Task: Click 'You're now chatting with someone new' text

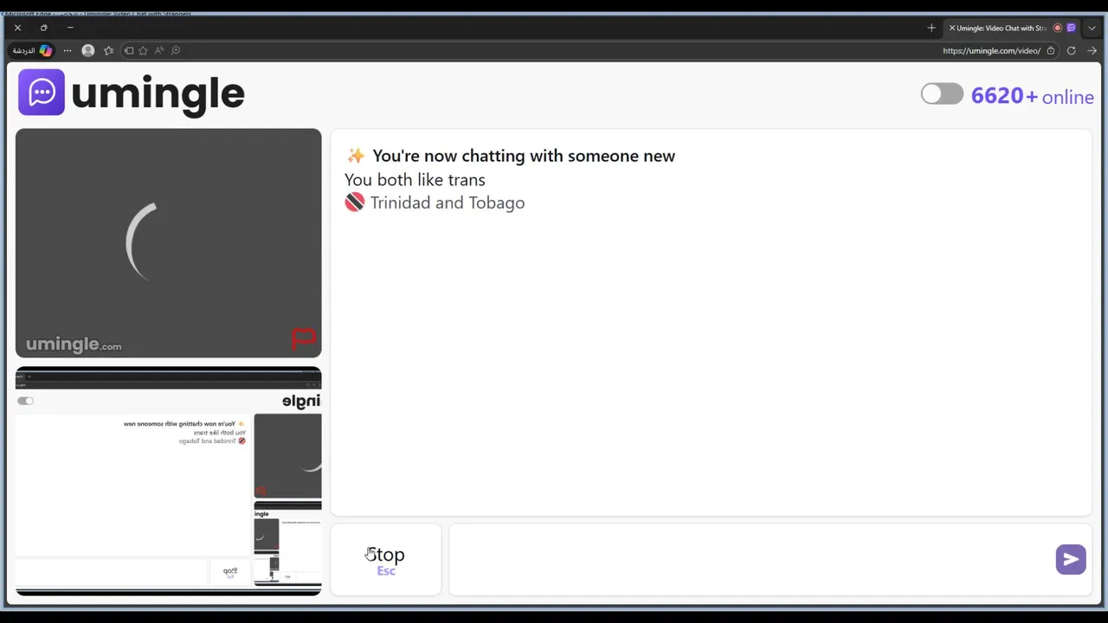Action: tap(524, 156)
